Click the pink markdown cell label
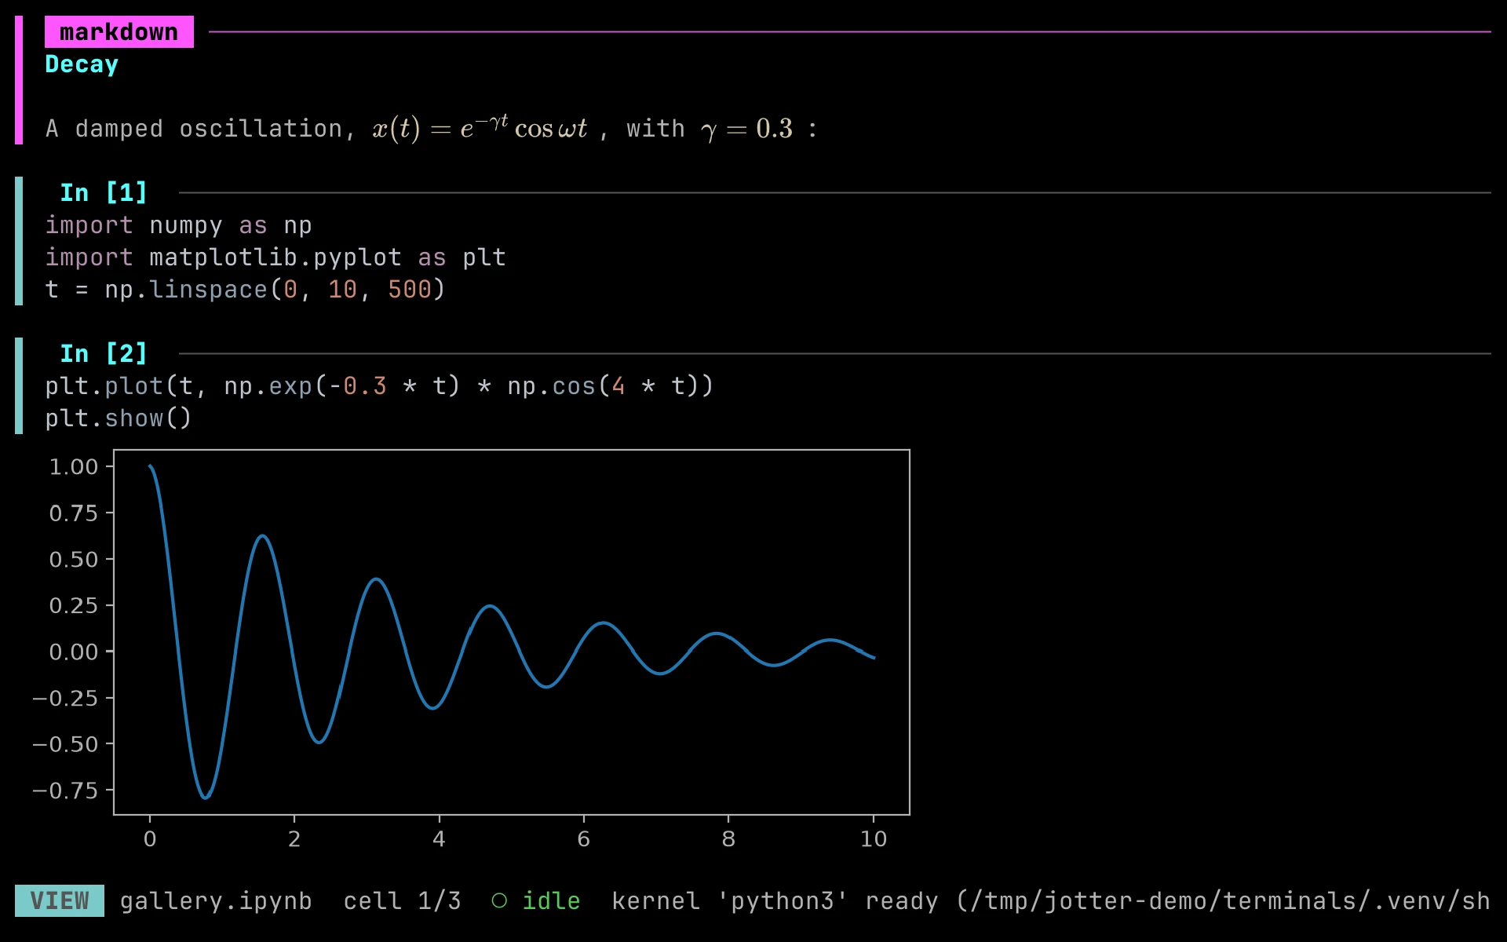1507x942 pixels. tap(119, 32)
